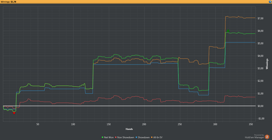Click the Hold'em Manager 2 logo
The width and height of the screenshot is (272, 140).
(x=267, y=137)
